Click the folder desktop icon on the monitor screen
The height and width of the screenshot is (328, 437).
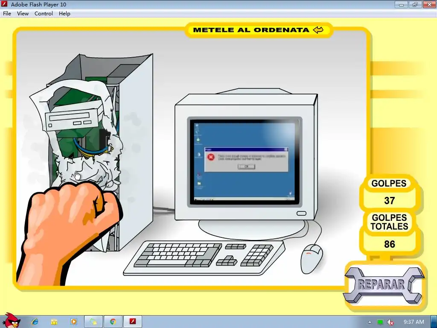click(199, 184)
